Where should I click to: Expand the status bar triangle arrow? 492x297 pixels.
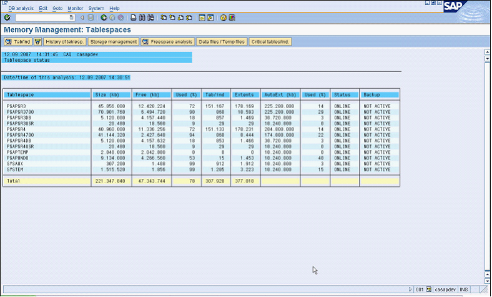410,290
